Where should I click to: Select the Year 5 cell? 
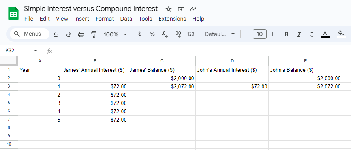40,120
